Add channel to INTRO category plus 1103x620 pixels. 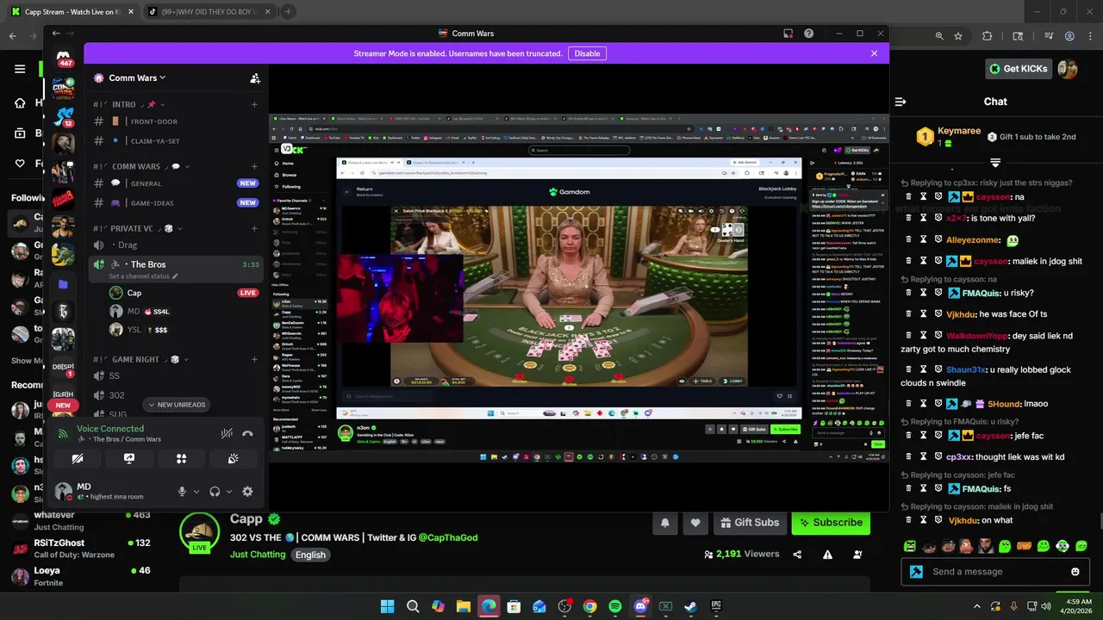pyautogui.click(x=254, y=105)
